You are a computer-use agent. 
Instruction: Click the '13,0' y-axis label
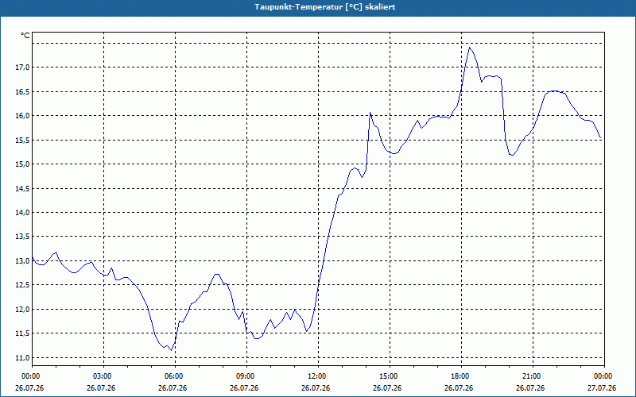[22, 261]
